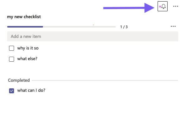The height and width of the screenshot is (114, 181).
Task: Select the 'what else?' item text
Action: (x=27, y=59)
